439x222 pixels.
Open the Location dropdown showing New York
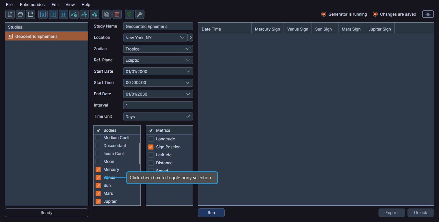[155, 37]
